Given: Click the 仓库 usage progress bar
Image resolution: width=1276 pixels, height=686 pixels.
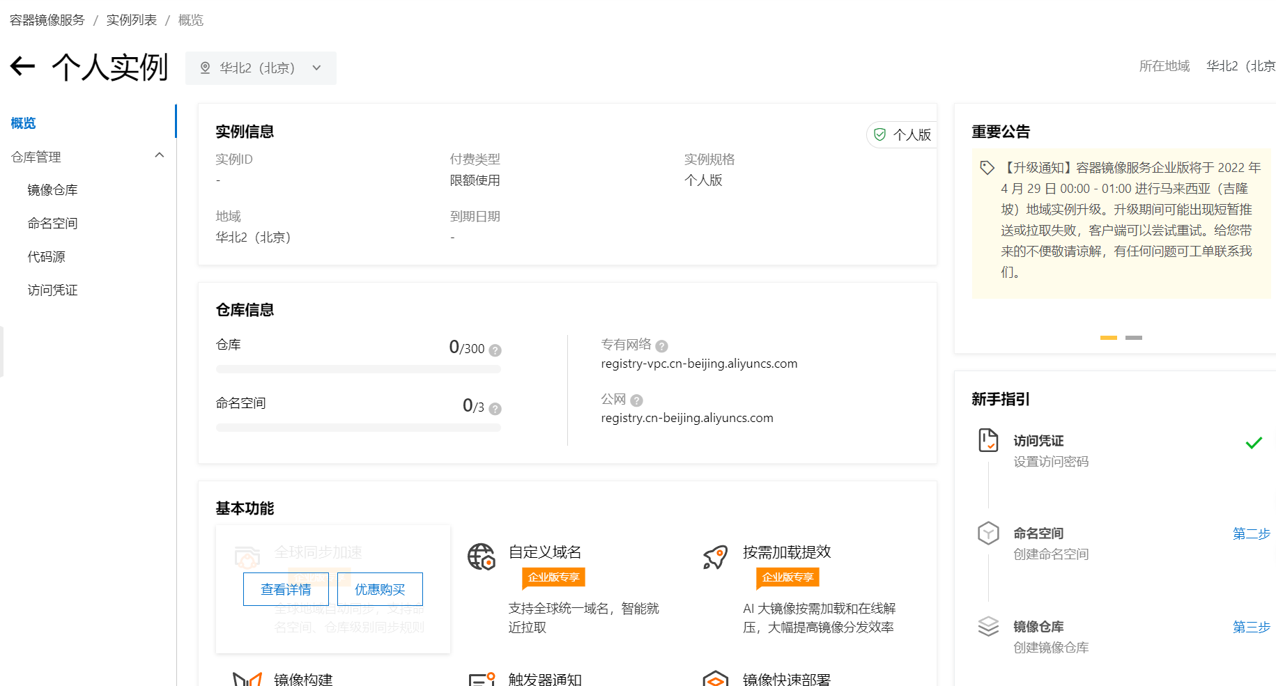Looking at the screenshot, I should pyautogui.click(x=358, y=369).
